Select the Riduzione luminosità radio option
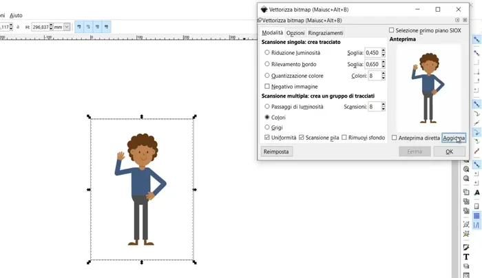 click(267, 52)
